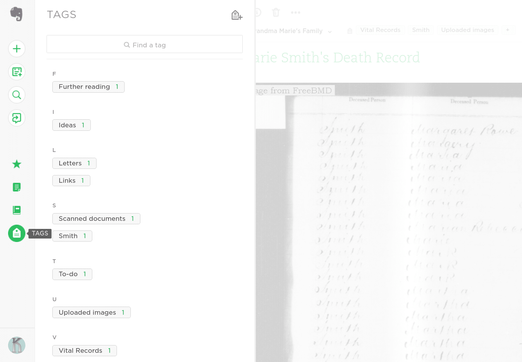Click the Death Record note title
522x362 pixels.
point(338,58)
